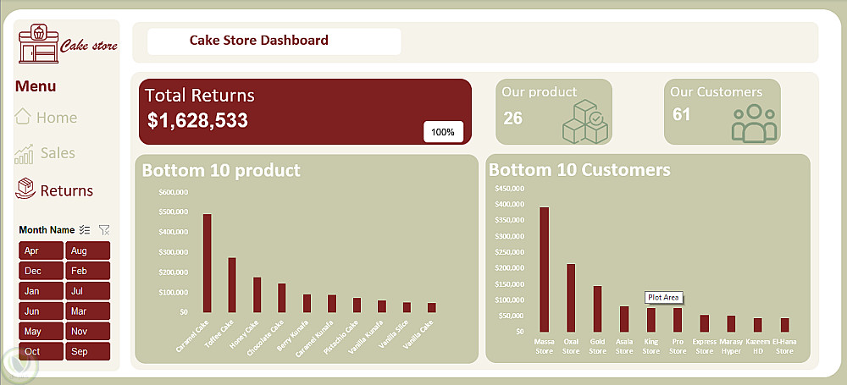
Task: Click the 100% percentage badge
Action: tap(443, 132)
